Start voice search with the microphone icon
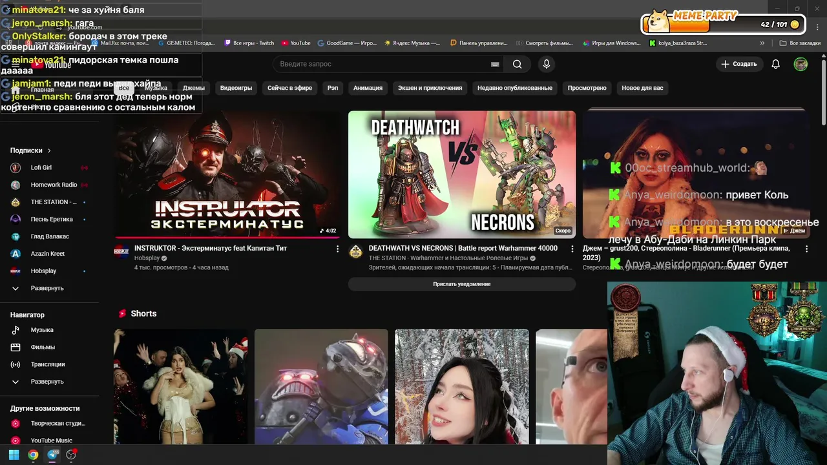 (x=547, y=64)
